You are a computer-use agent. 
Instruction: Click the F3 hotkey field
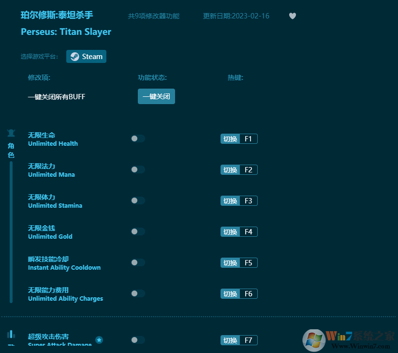249,201
